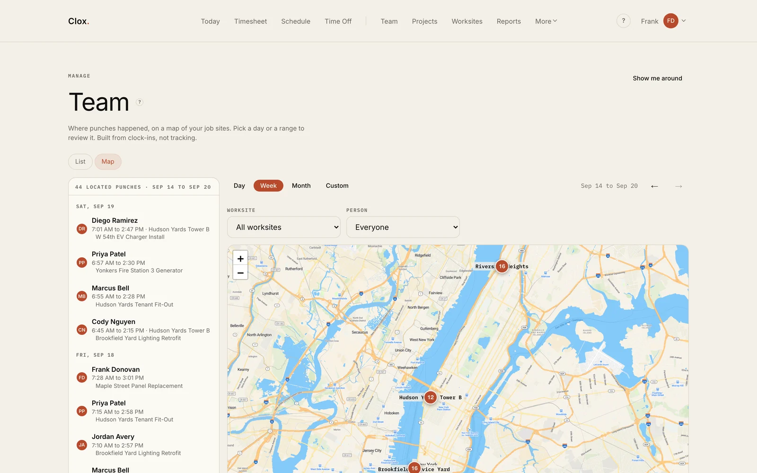
Task: Select the Week range
Action: 268,186
